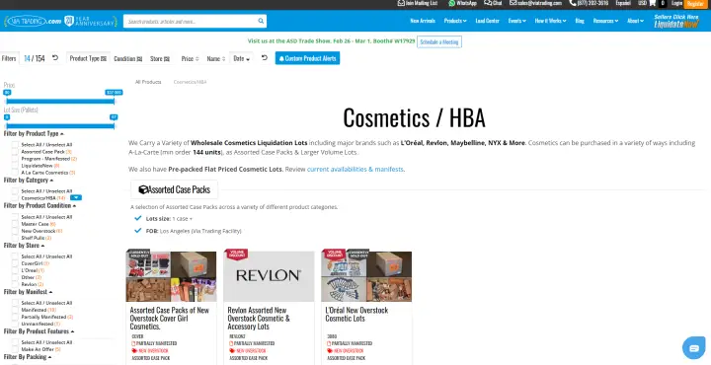
Task: Open the Resources dropdown menu
Action: (605, 21)
